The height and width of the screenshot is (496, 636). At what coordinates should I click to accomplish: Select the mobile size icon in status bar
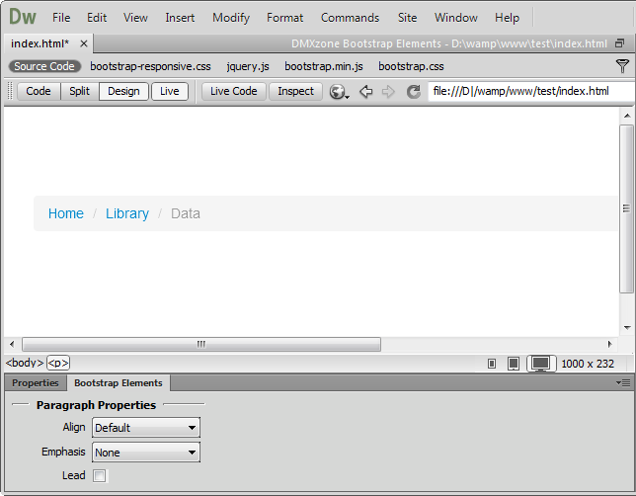(492, 364)
